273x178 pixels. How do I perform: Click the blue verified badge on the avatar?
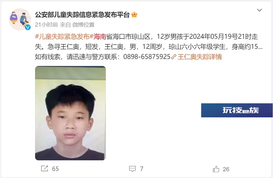[x=28, y=27]
